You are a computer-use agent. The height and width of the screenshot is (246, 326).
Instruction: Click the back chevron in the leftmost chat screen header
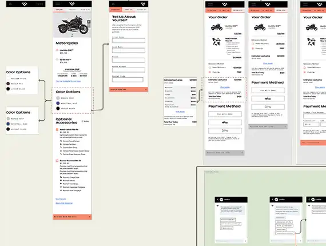click(218, 200)
